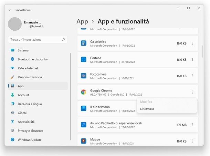210x156 pixels.
Task: Open Accessibilità settings section
Action: 38,122
